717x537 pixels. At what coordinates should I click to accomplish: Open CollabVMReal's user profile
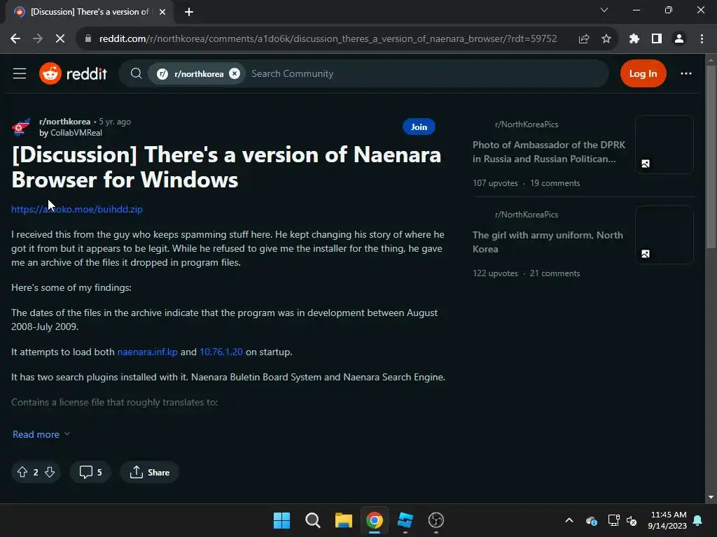76,133
